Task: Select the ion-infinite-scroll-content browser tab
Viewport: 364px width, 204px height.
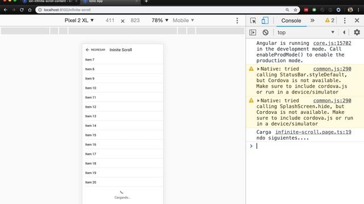Action: pyautogui.click(x=50, y=1)
